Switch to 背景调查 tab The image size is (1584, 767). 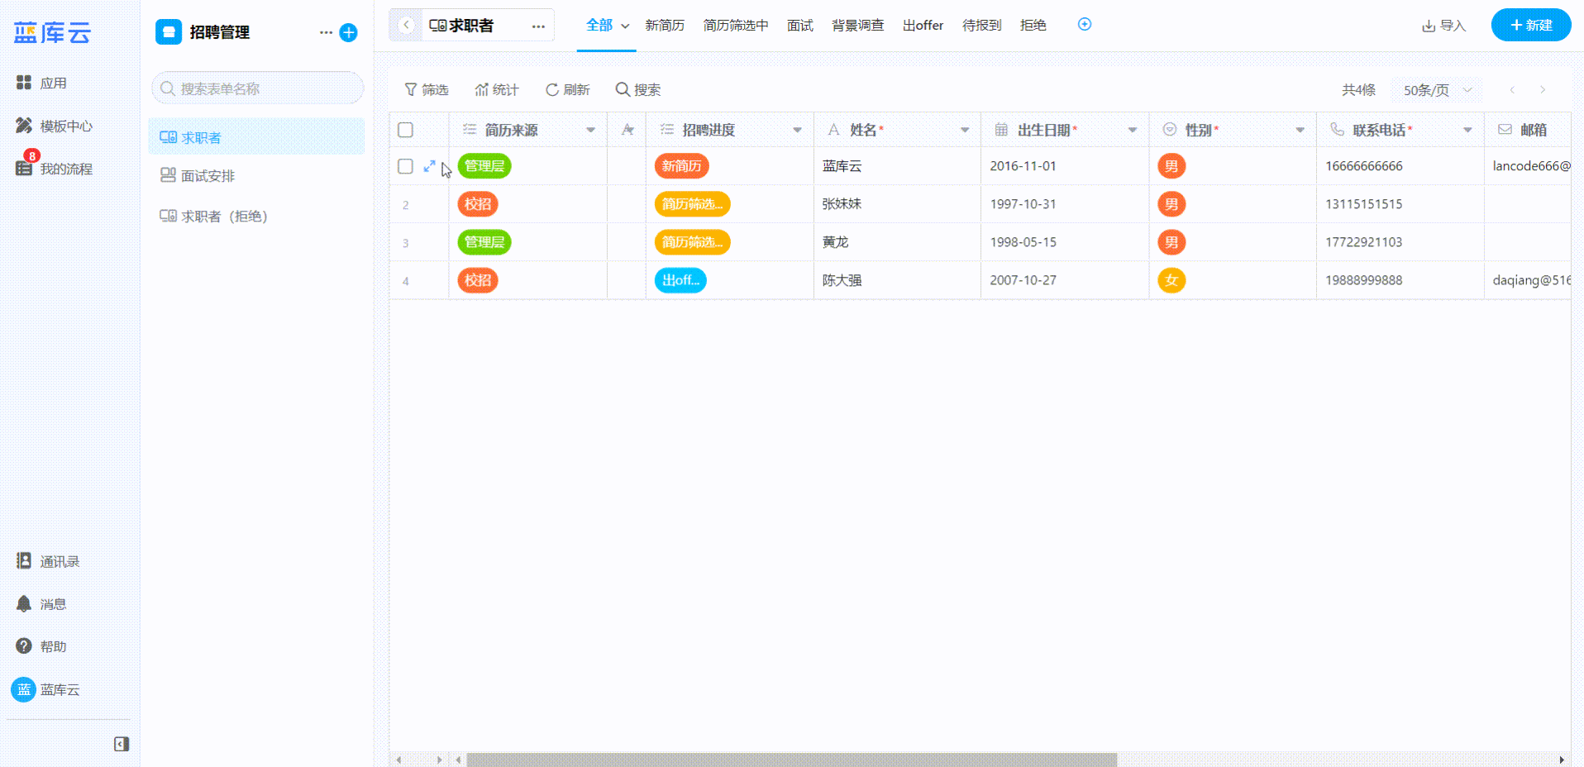[858, 26]
